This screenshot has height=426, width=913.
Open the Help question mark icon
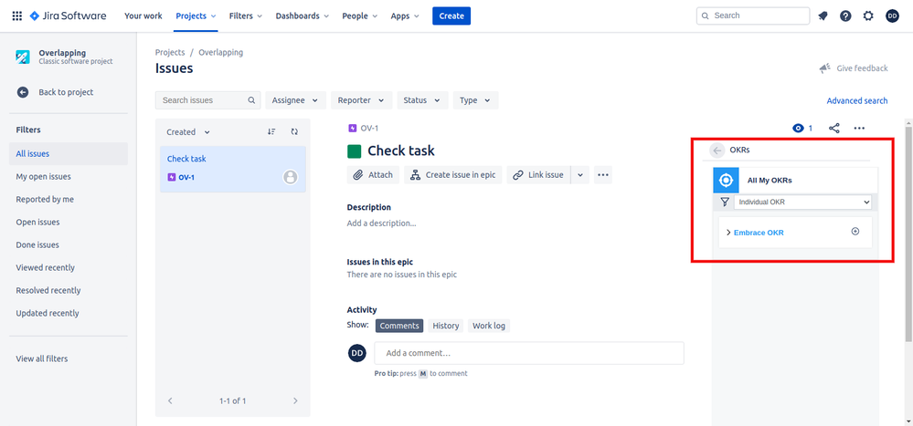pyautogui.click(x=845, y=16)
